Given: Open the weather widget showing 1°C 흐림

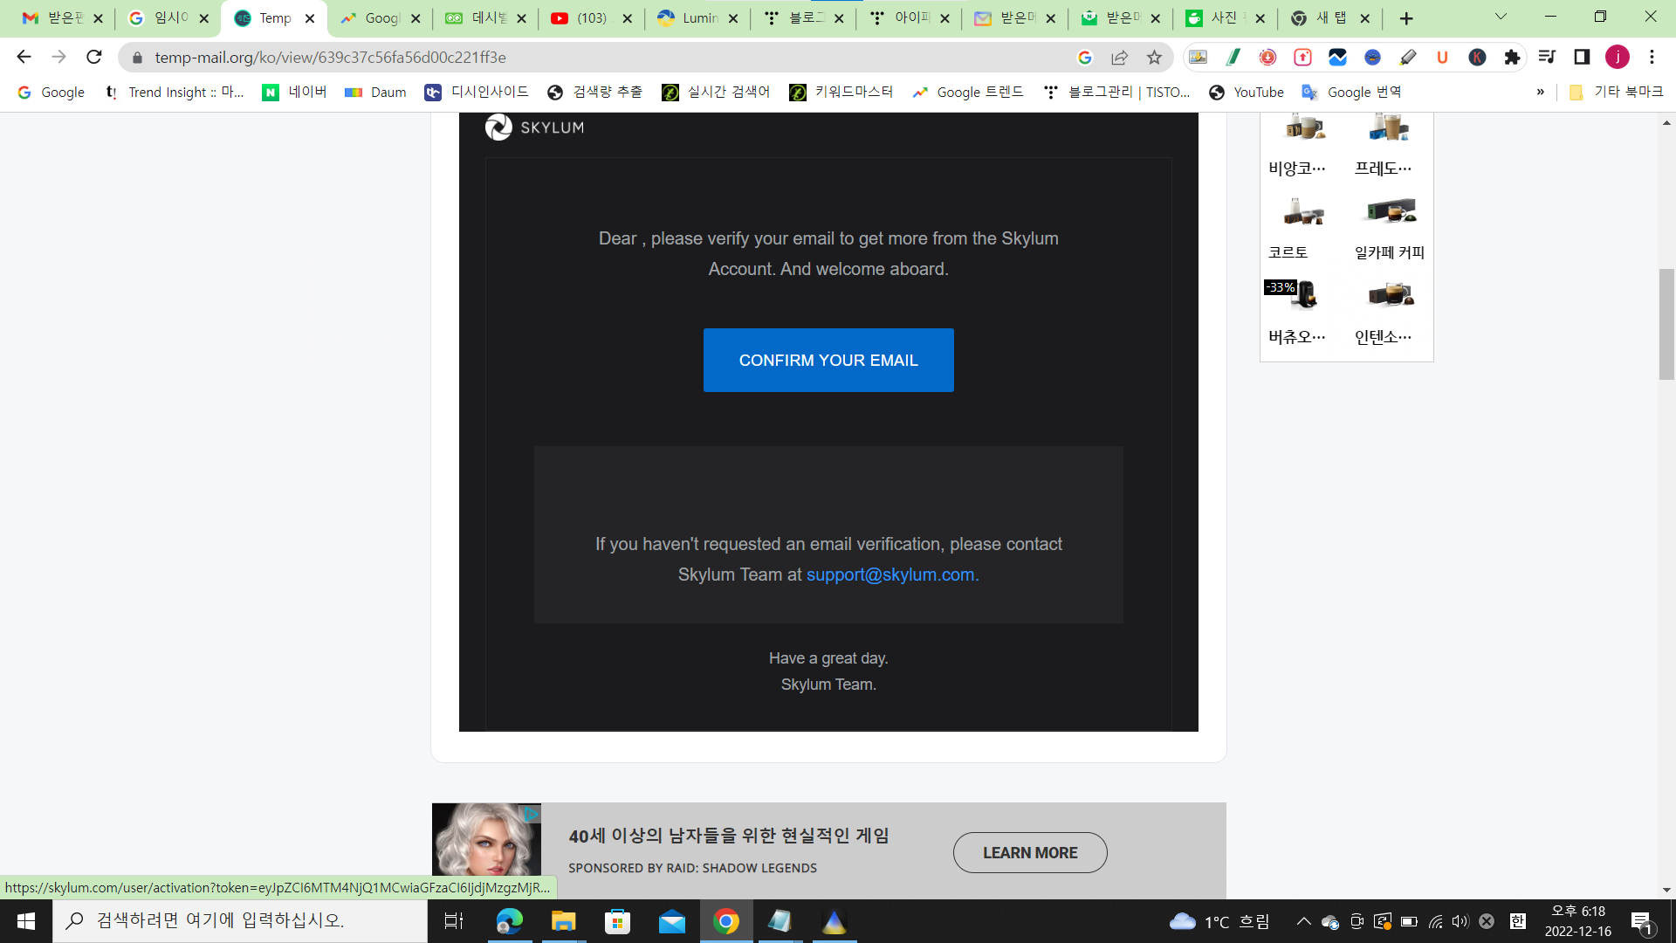Looking at the screenshot, I should [x=1219, y=921].
